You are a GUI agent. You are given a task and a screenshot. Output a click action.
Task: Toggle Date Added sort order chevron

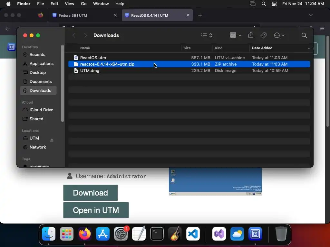(309, 48)
